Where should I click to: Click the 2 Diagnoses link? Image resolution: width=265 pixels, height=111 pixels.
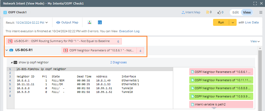tap(118, 62)
